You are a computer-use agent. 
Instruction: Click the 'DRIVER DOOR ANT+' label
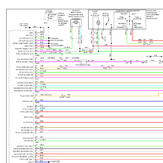tap(25, 83)
